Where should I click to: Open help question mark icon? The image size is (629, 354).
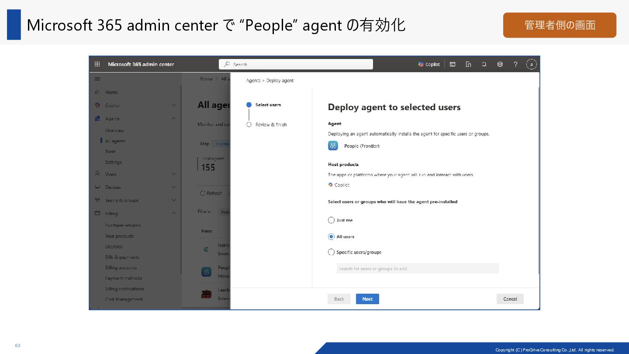515,64
